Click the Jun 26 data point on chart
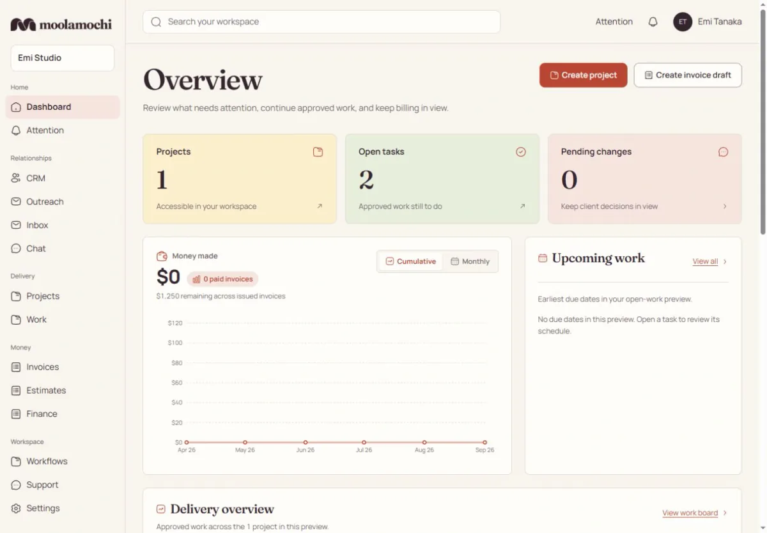This screenshot has height=533, width=767. (306, 442)
